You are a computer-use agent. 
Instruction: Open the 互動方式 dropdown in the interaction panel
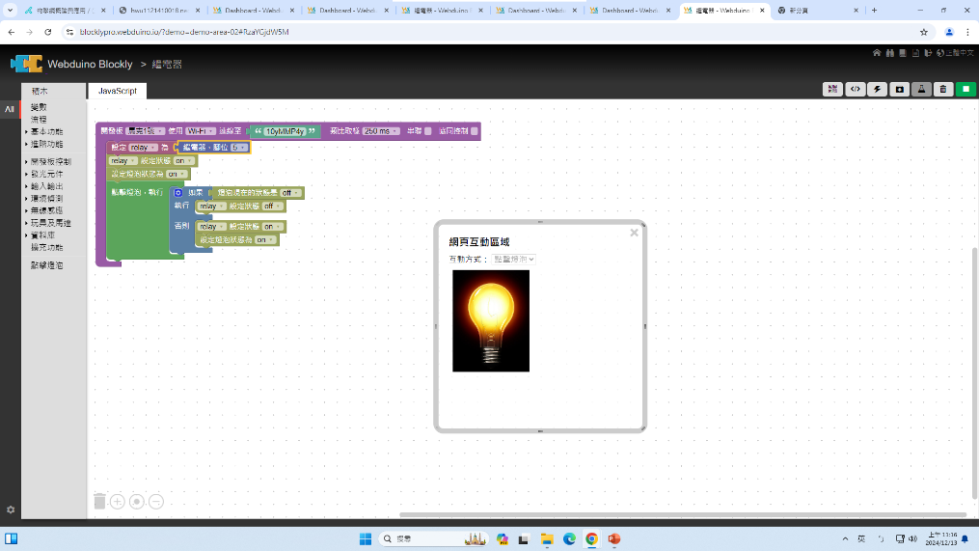tap(514, 260)
